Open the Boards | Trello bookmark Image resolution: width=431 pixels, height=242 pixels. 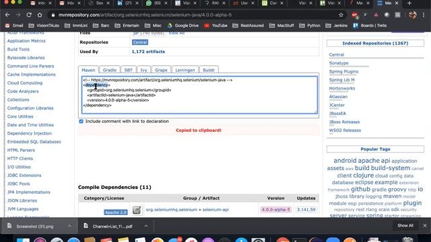click(370, 26)
